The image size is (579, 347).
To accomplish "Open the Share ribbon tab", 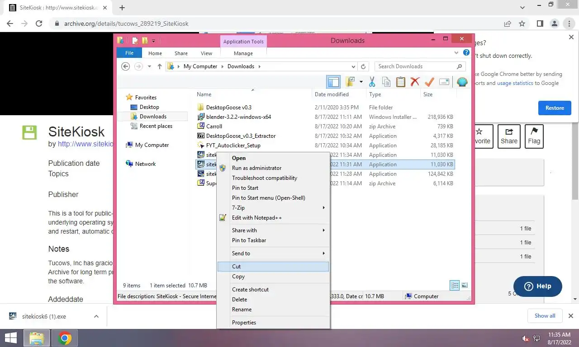I will (181, 53).
